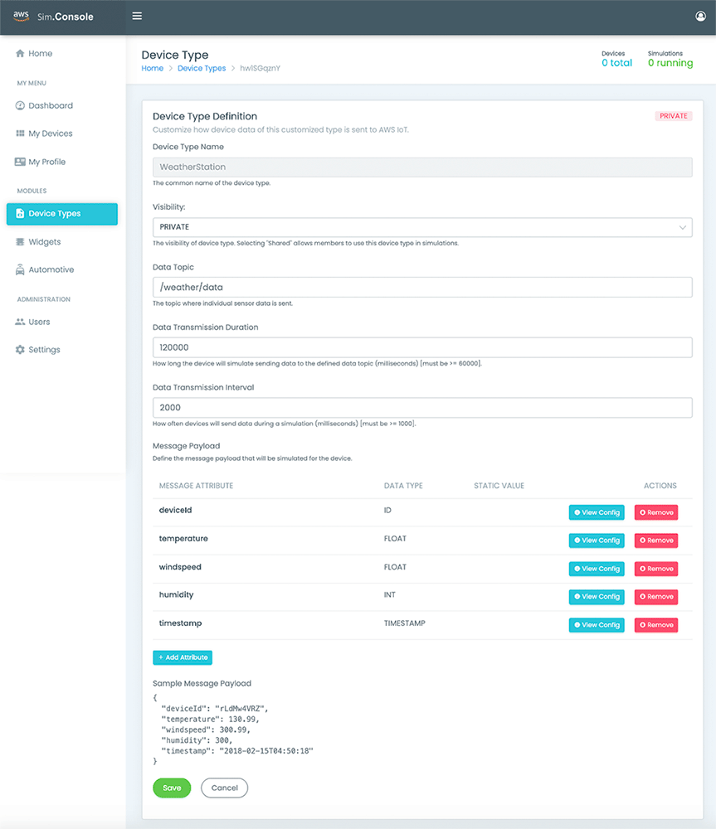Click the Dashboard gauge icon
Screen dimensions: 716x829
(20, 106)
